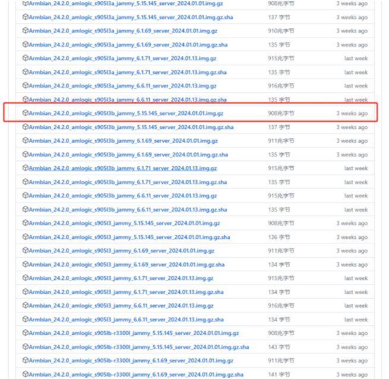Click package icon next to s905l3b 6.1.69 img.gz.sha
Image resolution: width=389 pixels, height=379 pixels.
(x=25, y=155)
